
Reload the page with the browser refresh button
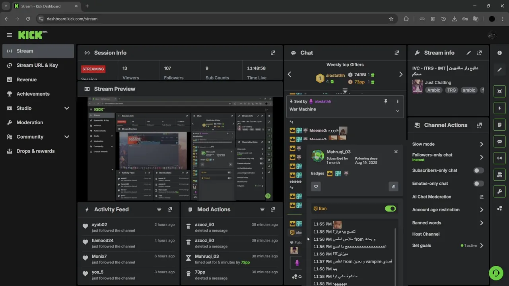click(28, 19)
